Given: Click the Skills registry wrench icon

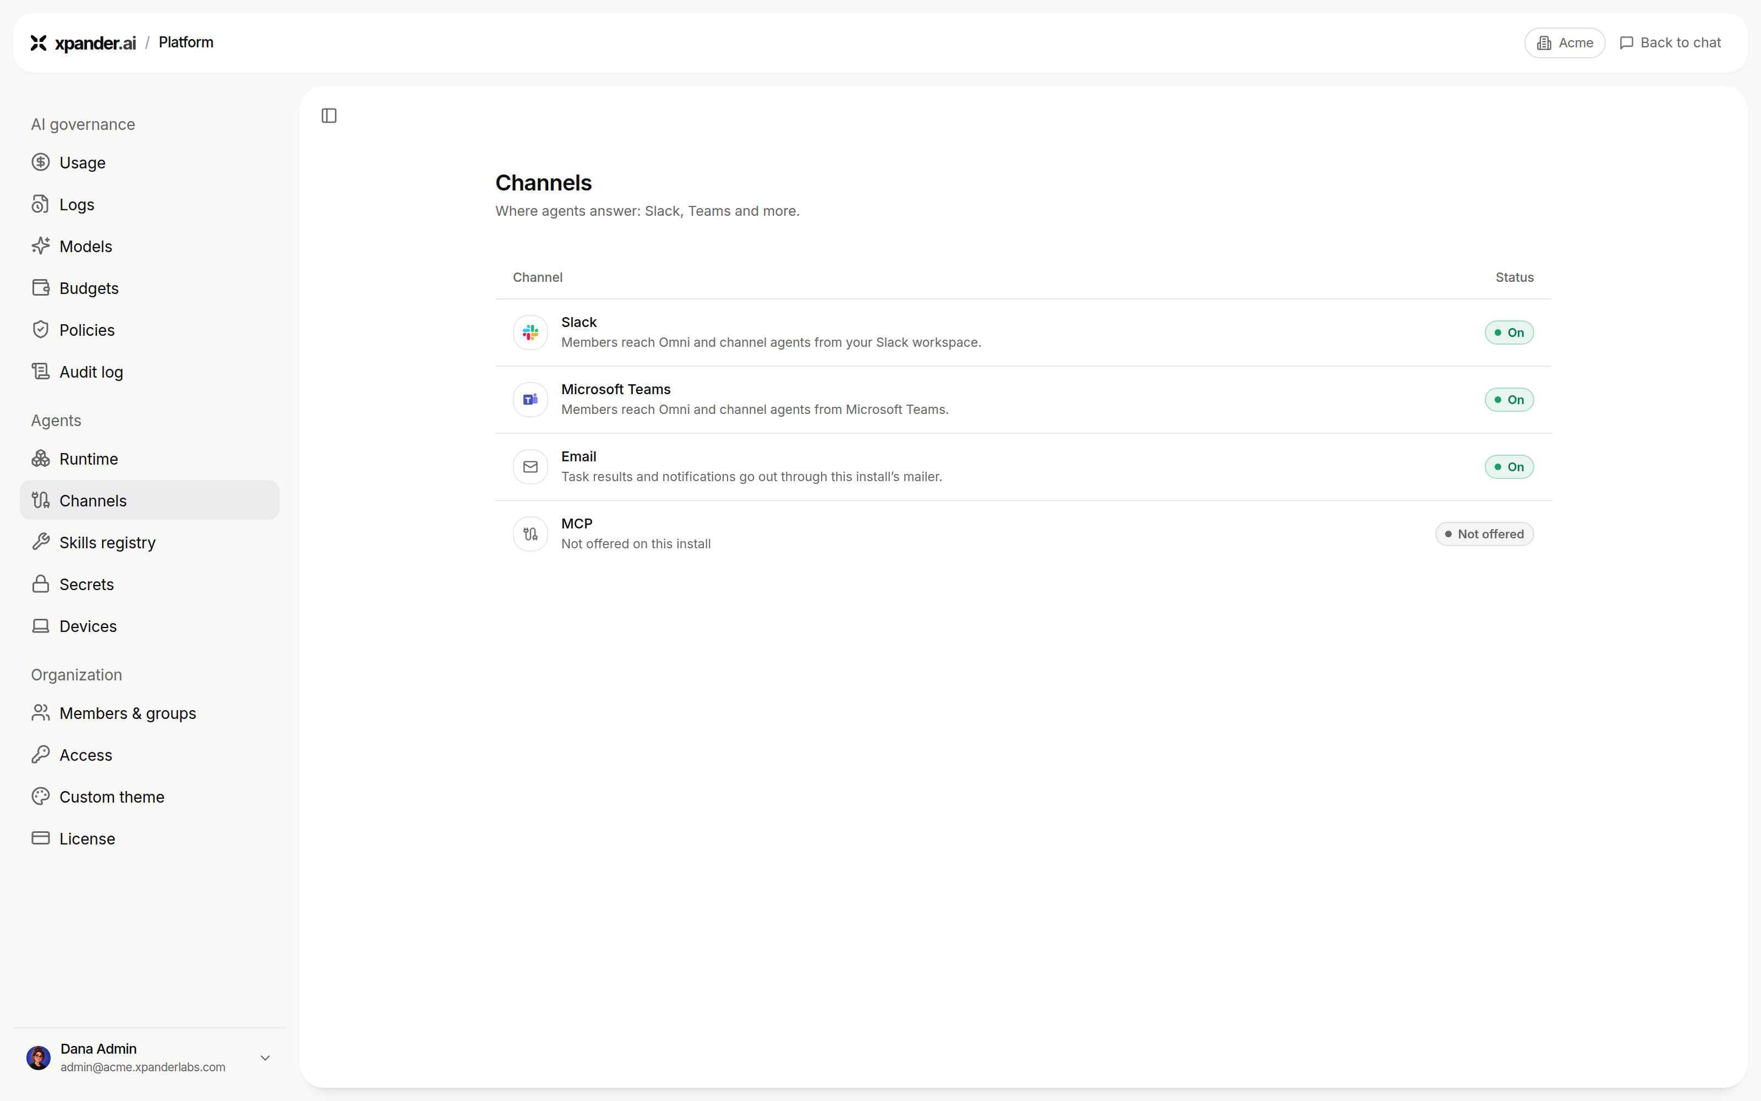Looking at the screenshot, I should click(x=41, y=542).
